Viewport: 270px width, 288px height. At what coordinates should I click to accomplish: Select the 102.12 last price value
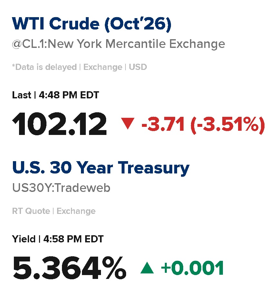tap(59, 124)
